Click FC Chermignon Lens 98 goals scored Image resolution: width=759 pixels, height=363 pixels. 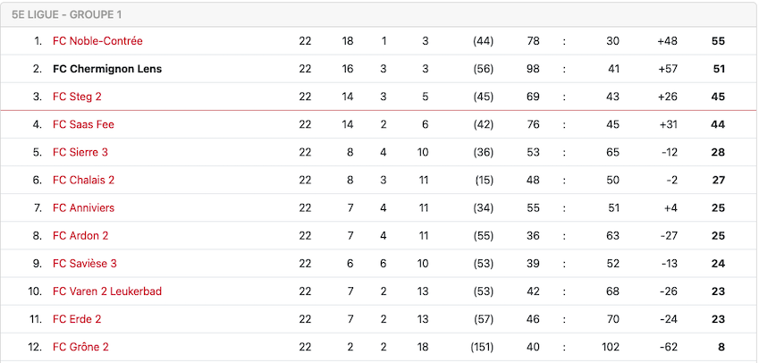pyautogui.click(x=534, y=69)
